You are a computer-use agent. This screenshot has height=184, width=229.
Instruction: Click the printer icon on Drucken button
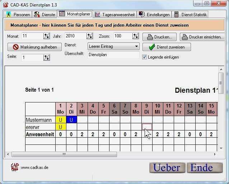(x=150, y=37)
